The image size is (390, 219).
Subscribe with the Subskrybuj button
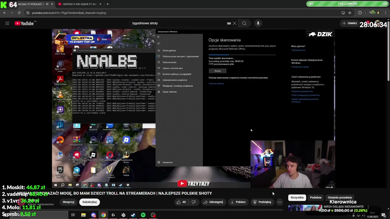coord(90,202)
